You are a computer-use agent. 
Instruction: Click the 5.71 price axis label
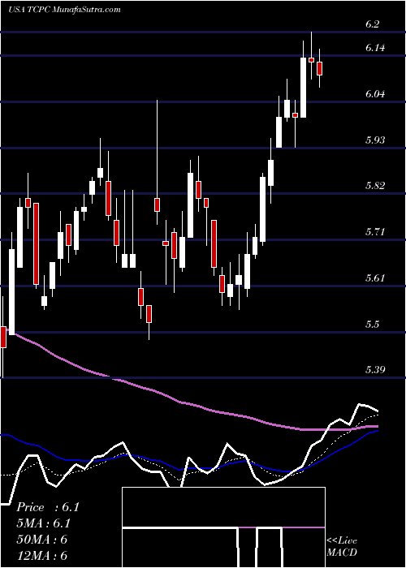coord(375,232)
